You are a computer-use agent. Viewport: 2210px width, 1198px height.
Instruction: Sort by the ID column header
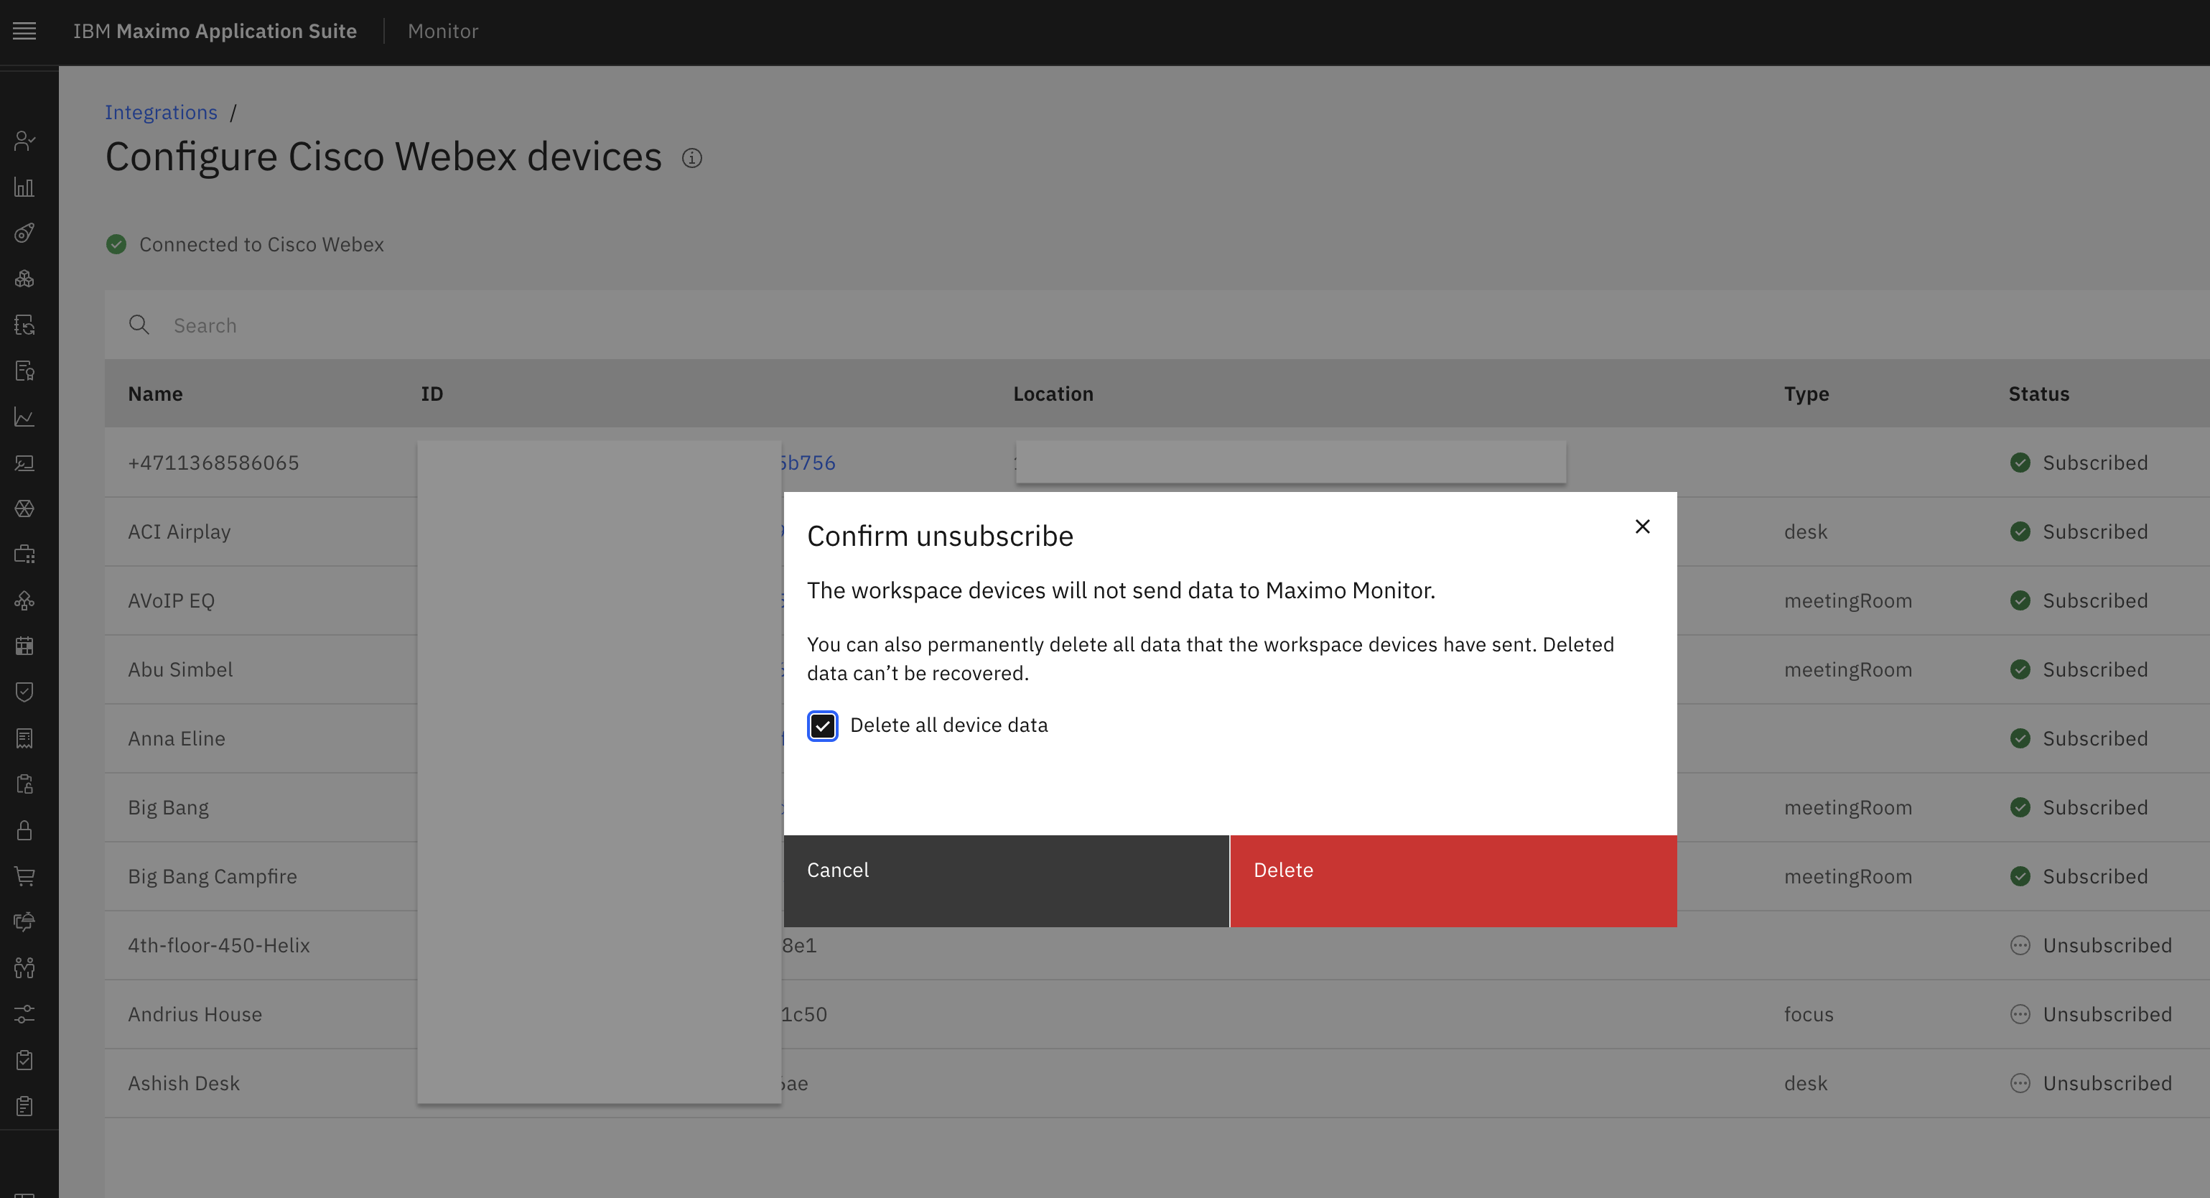432,394
